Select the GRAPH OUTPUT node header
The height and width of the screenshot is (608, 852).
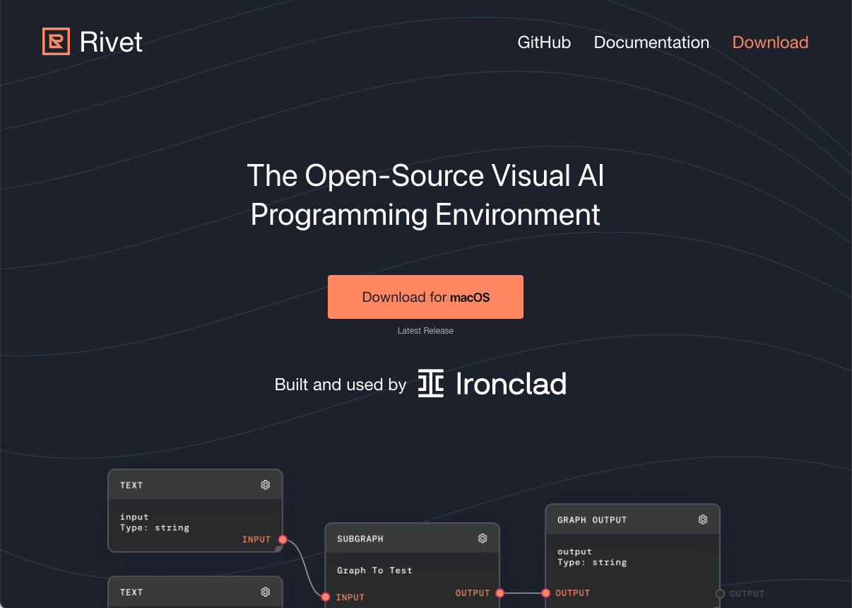point(633,520)
